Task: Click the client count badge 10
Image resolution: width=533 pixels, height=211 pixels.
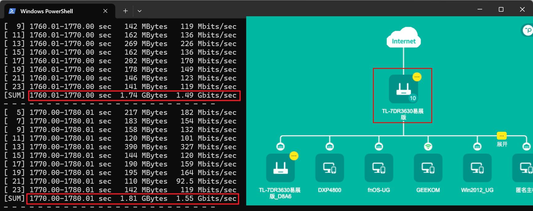Action: coord(413,98)
